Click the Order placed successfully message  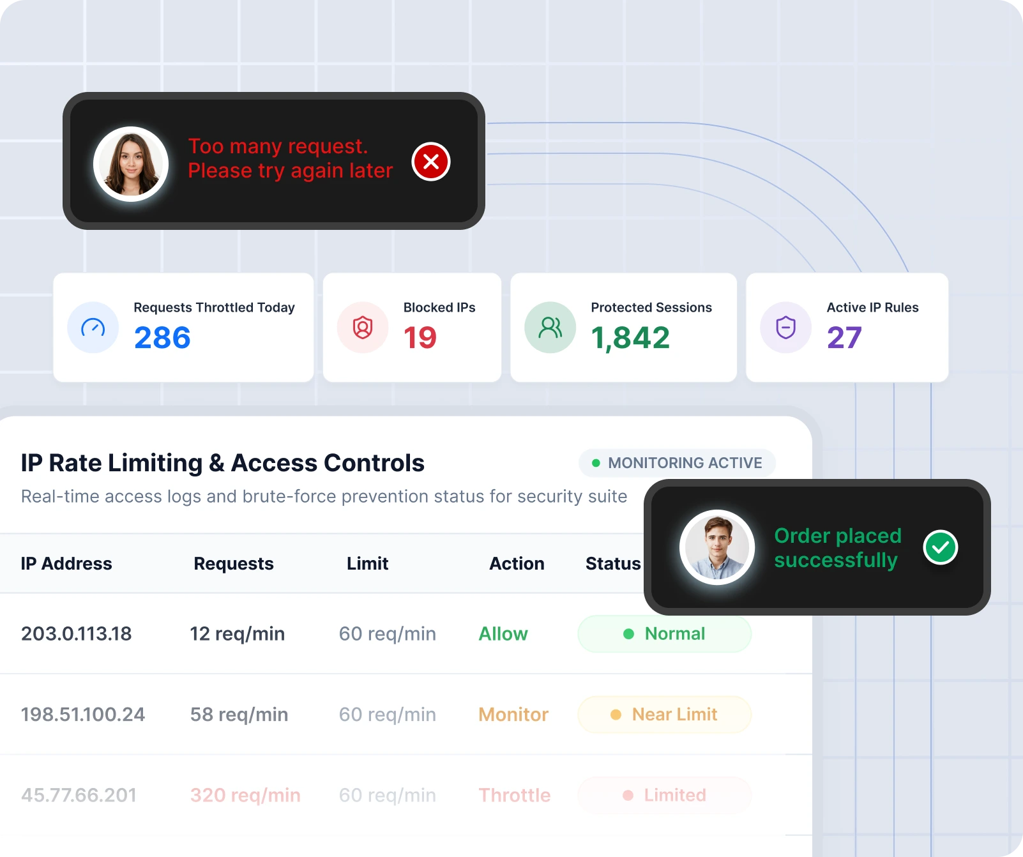[x=838, y=548]
